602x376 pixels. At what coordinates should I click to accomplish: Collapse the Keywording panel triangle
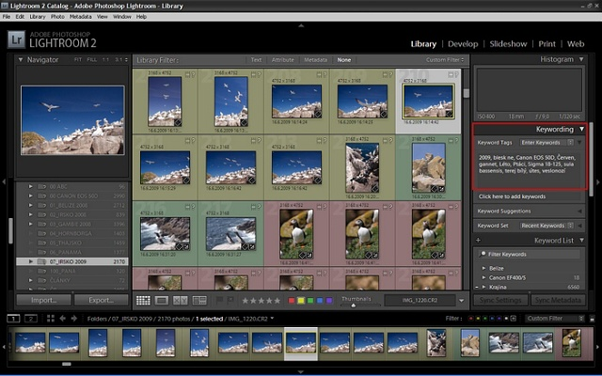[x=582, y=130]
